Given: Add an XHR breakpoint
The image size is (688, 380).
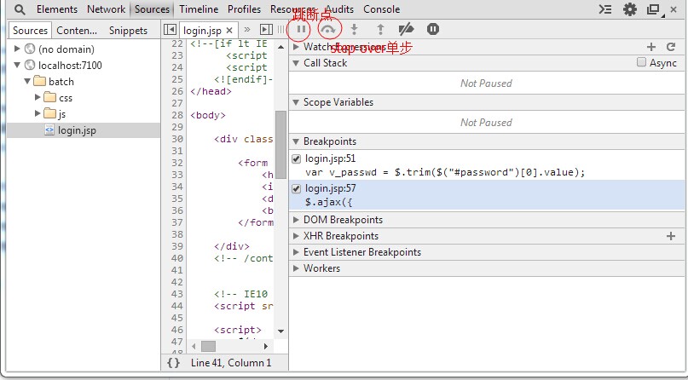Looking at the screenshot, I should [x=670, y=236].
